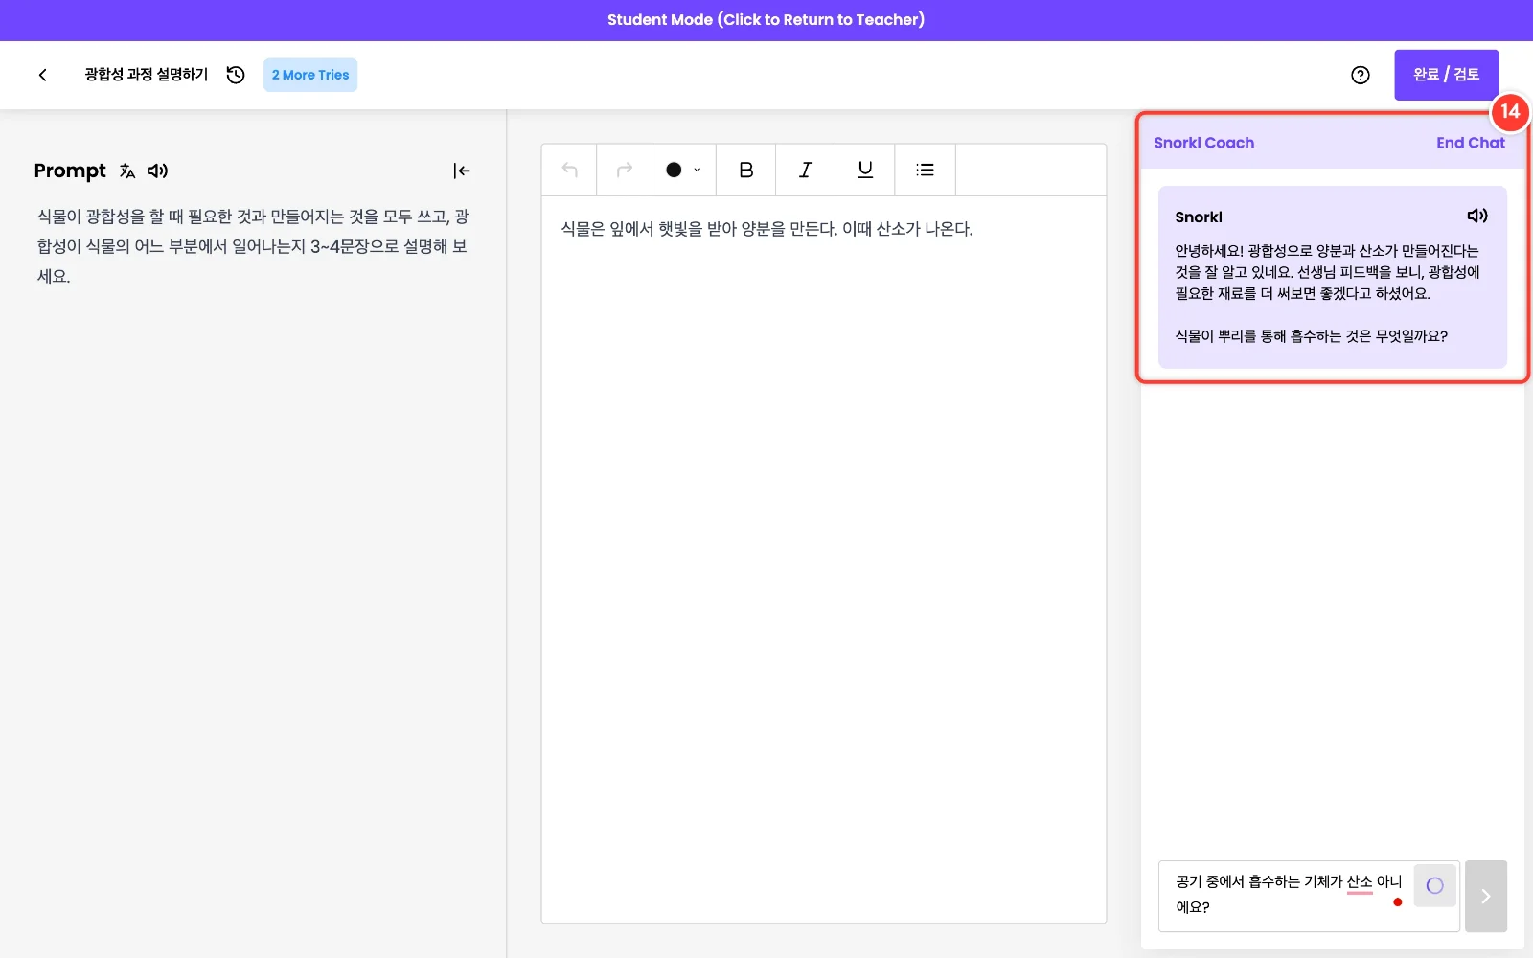Viewport: 1533px width, 958px height.
Task: Click the translate icon next to Prompt
Action: 127,171
